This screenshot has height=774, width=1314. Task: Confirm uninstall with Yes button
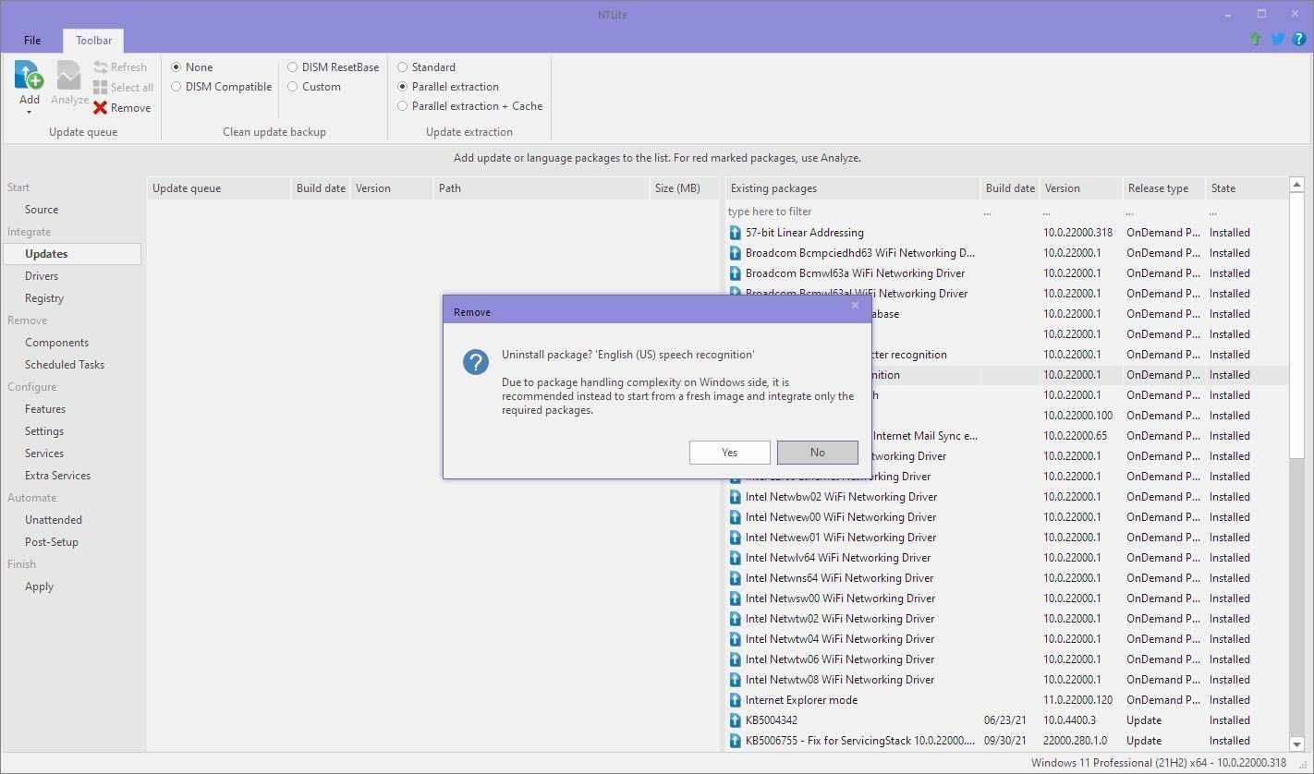tap(729, 452)
